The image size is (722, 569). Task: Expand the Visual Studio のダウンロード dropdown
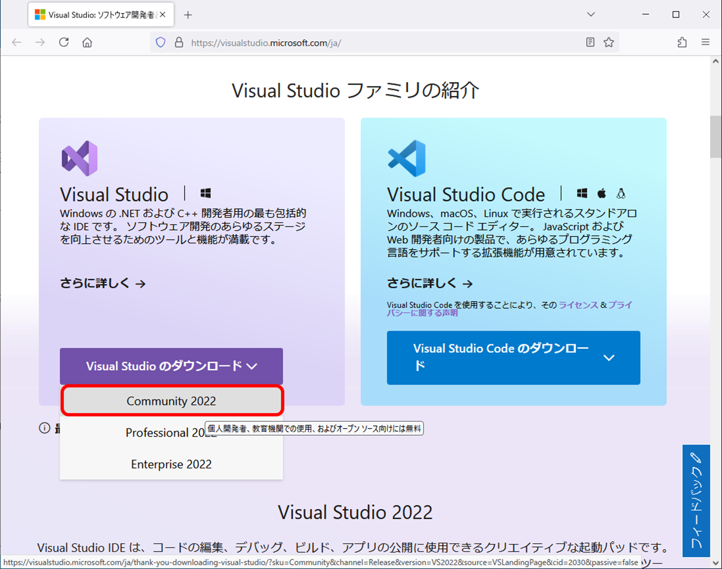[x=171, y=366]
